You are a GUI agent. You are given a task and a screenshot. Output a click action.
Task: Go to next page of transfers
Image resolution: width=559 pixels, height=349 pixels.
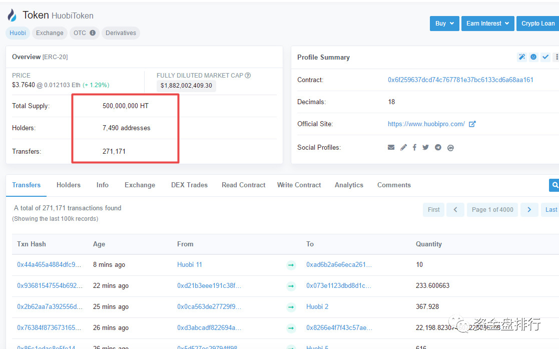(529, 210)
